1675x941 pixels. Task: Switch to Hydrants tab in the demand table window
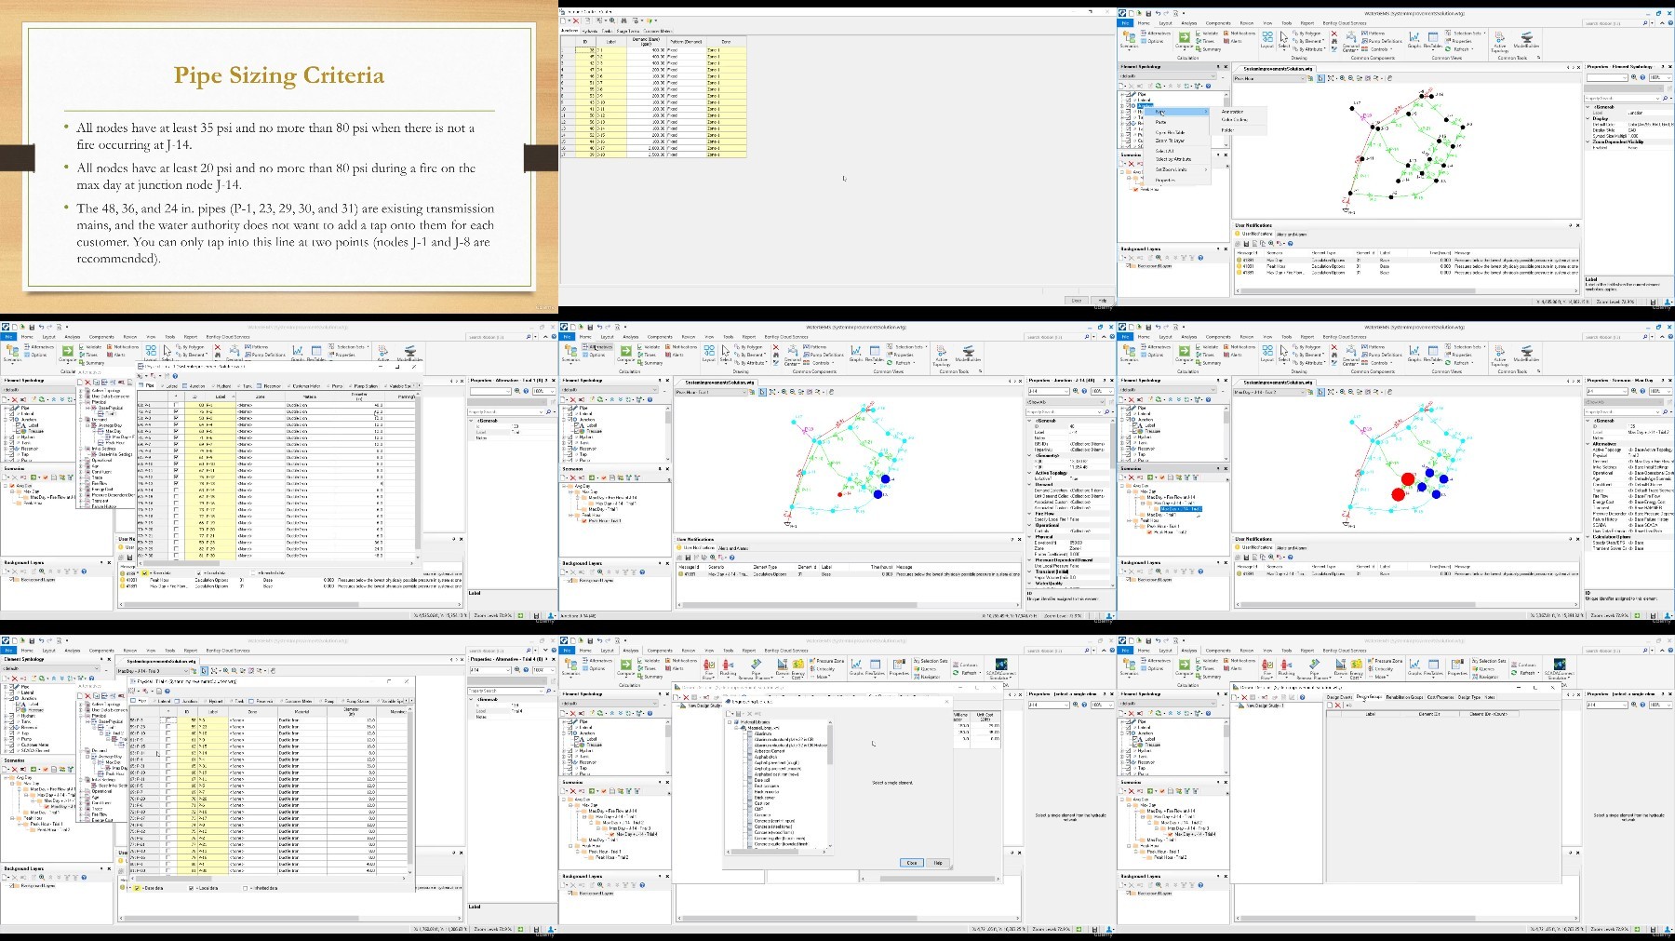click(x=589, y=31)
